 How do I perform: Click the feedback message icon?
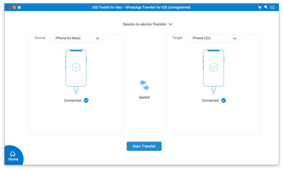click(272, 8)
